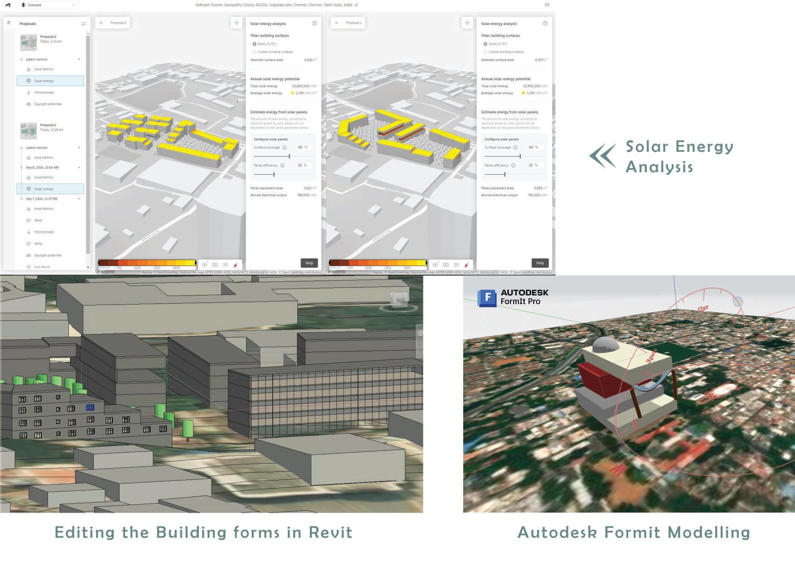Select Roofs (0-75°) radio for Proposal 2
Viewport: 795px width, 562px height.
[254, 44]
